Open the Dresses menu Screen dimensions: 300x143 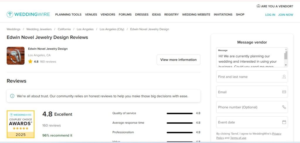(142, 15)
